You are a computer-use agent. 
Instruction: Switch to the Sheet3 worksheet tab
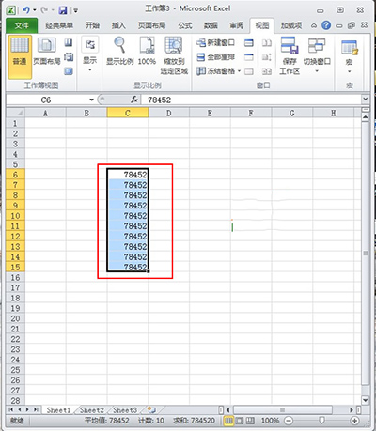point(125,409)
